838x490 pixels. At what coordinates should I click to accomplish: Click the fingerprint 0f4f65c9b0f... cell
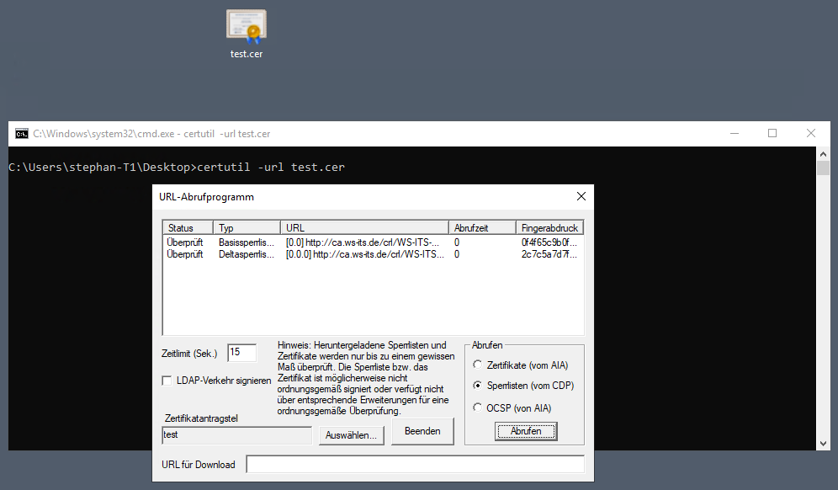[549, 242]
